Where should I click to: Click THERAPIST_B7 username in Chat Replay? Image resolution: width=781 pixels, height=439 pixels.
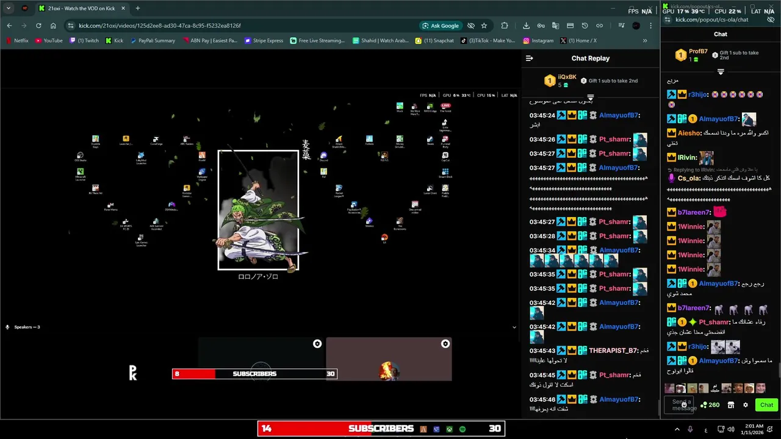pyautogui.click(x=613, y=351)
